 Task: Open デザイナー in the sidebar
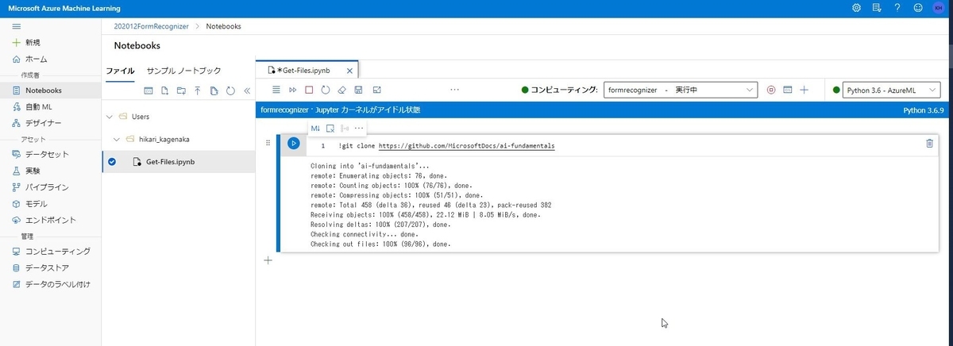pos(51,123)
